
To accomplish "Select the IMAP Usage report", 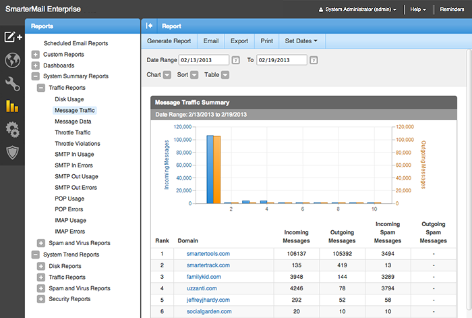I will coord(70,221).
